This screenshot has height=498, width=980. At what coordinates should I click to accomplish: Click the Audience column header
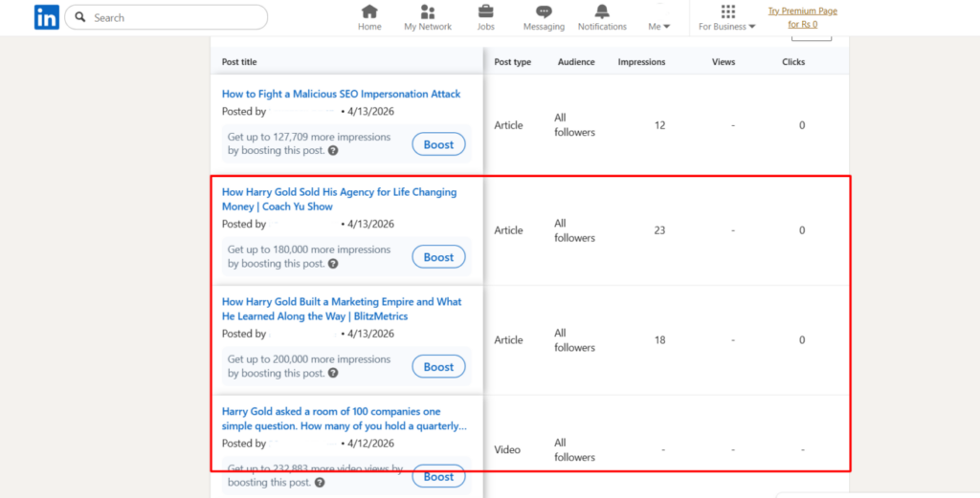pos(576,62)
